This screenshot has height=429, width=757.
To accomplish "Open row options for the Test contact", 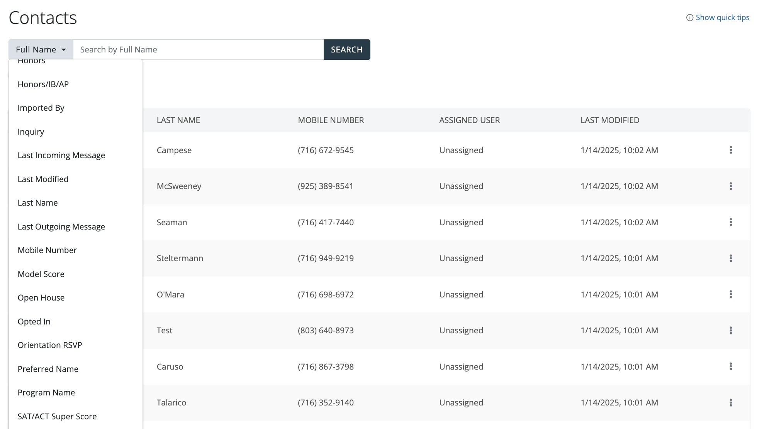I will coord(730,331).
